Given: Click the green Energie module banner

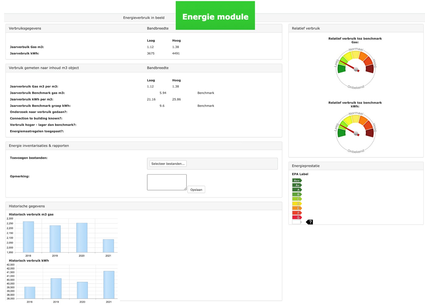Looking at the screenshot, I should click(x=215, y=16).
